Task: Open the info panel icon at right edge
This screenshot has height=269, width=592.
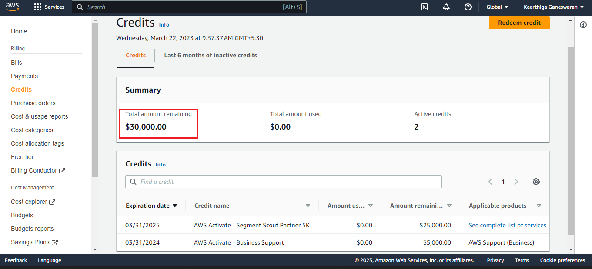Action: tap(583, 25)
